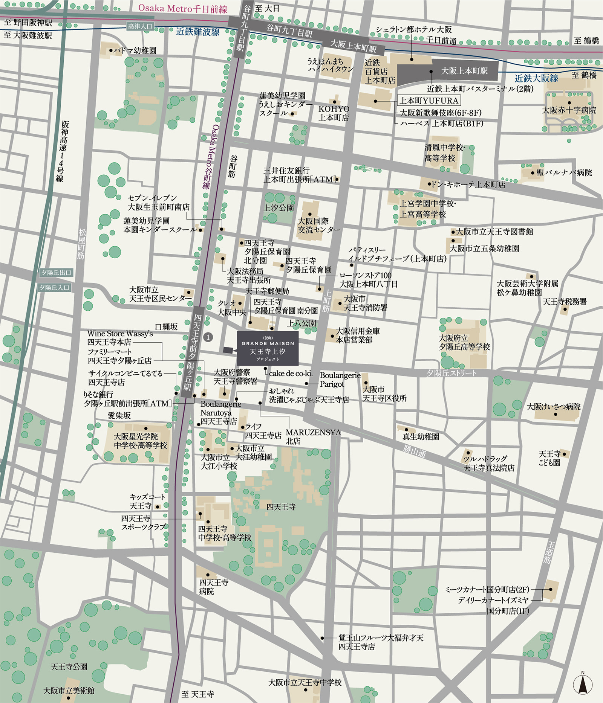Click the 三井住友銀行上本町出張所 ATM label
The image size is (603, 703).
[300, 175]
